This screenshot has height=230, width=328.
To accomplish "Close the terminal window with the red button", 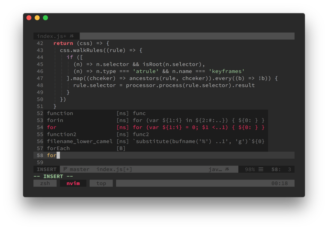I will tap(29, 18).
